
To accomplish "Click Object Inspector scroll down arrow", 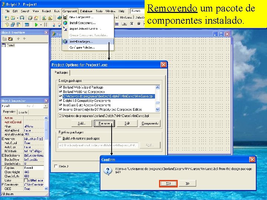I will pyautogui.click(x=46, y=189).
